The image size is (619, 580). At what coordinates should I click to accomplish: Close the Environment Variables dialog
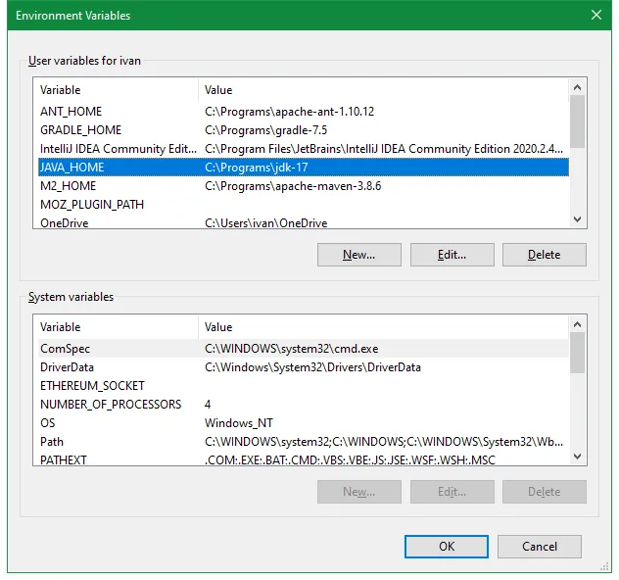[596, 15]
